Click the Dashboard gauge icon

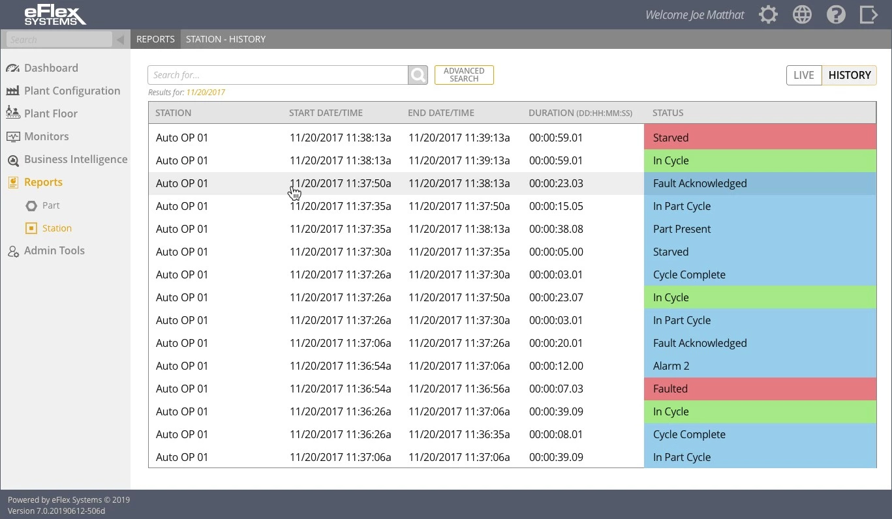point(12,68)
